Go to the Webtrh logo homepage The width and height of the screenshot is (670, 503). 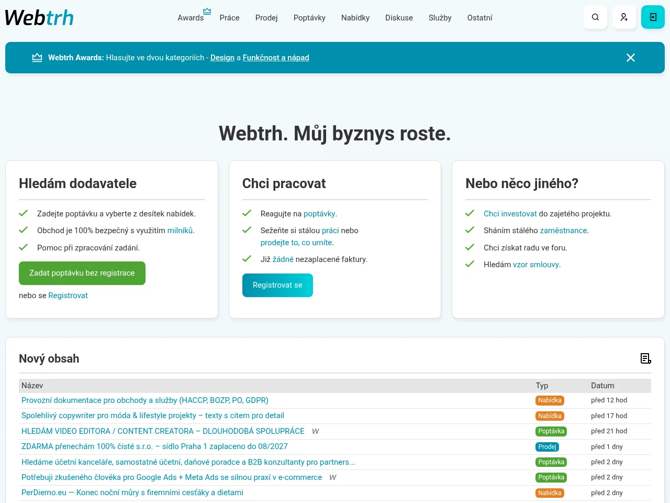coord(39,17)
